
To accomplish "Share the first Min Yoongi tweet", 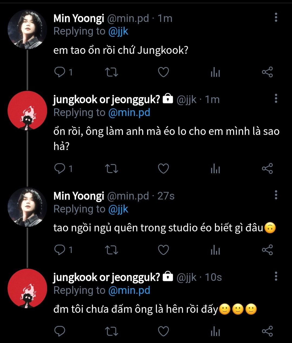I will click(x=267, y=72).
